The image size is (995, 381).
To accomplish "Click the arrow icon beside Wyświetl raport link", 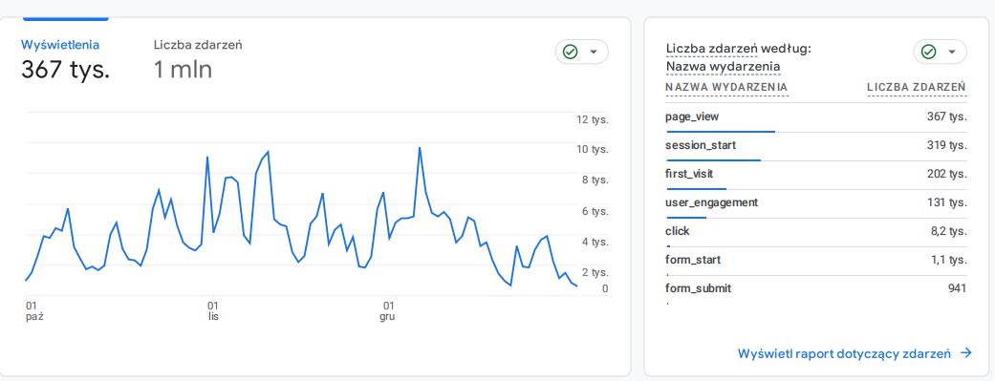I will click(x=965, y=353).
